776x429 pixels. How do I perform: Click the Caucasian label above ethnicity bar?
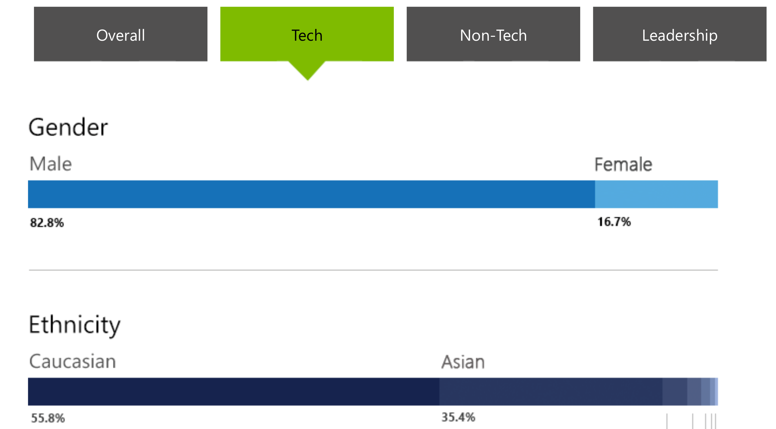click(x=73, y=362)
